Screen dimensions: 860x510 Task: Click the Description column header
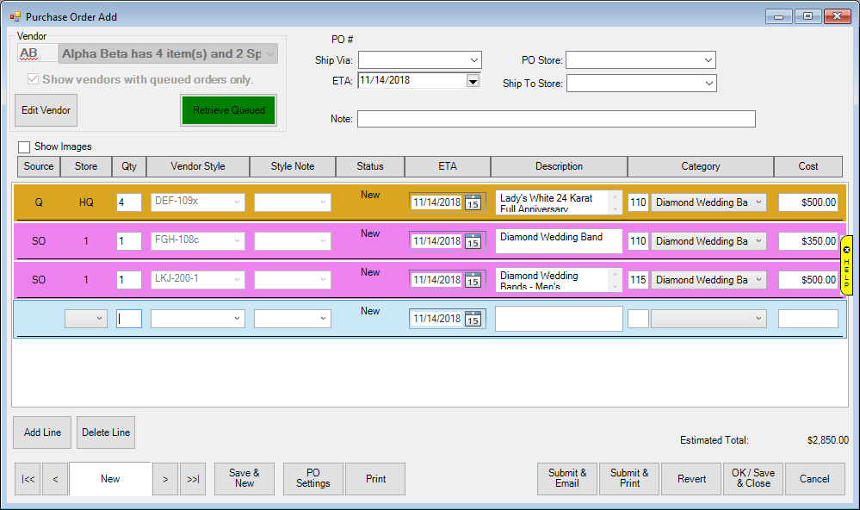click(x=559, y=166)
